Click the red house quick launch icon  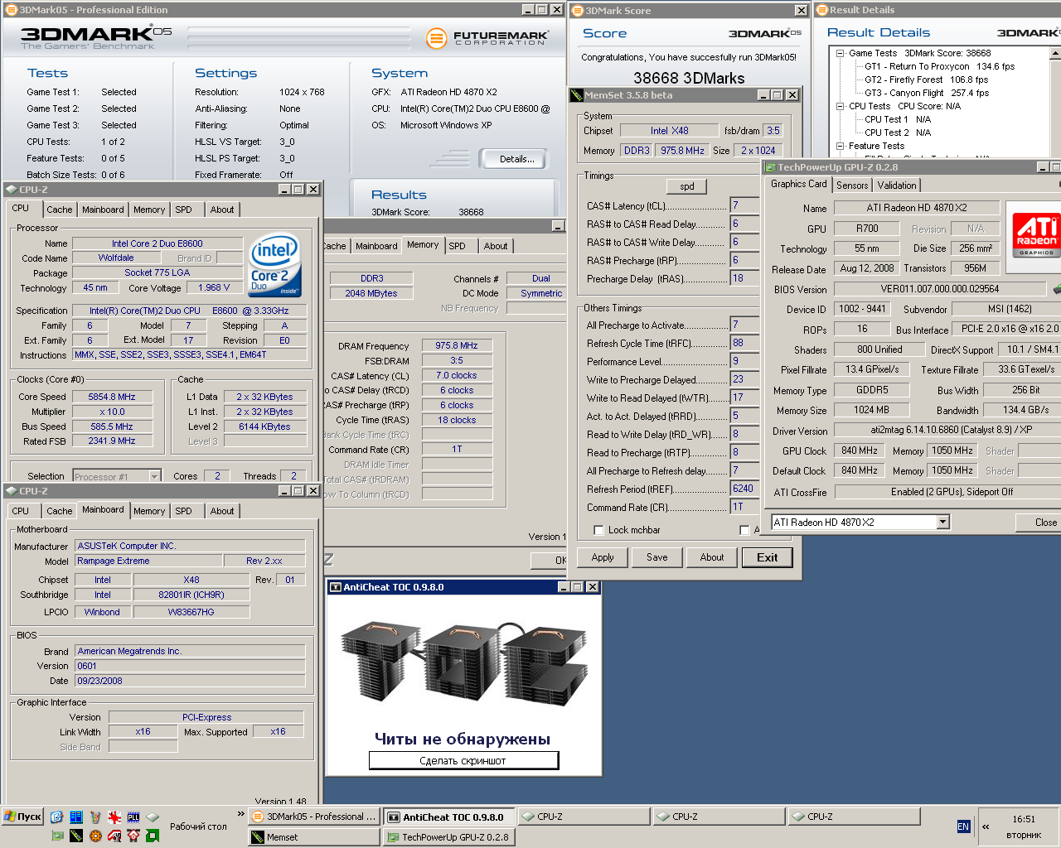point(133,836)
